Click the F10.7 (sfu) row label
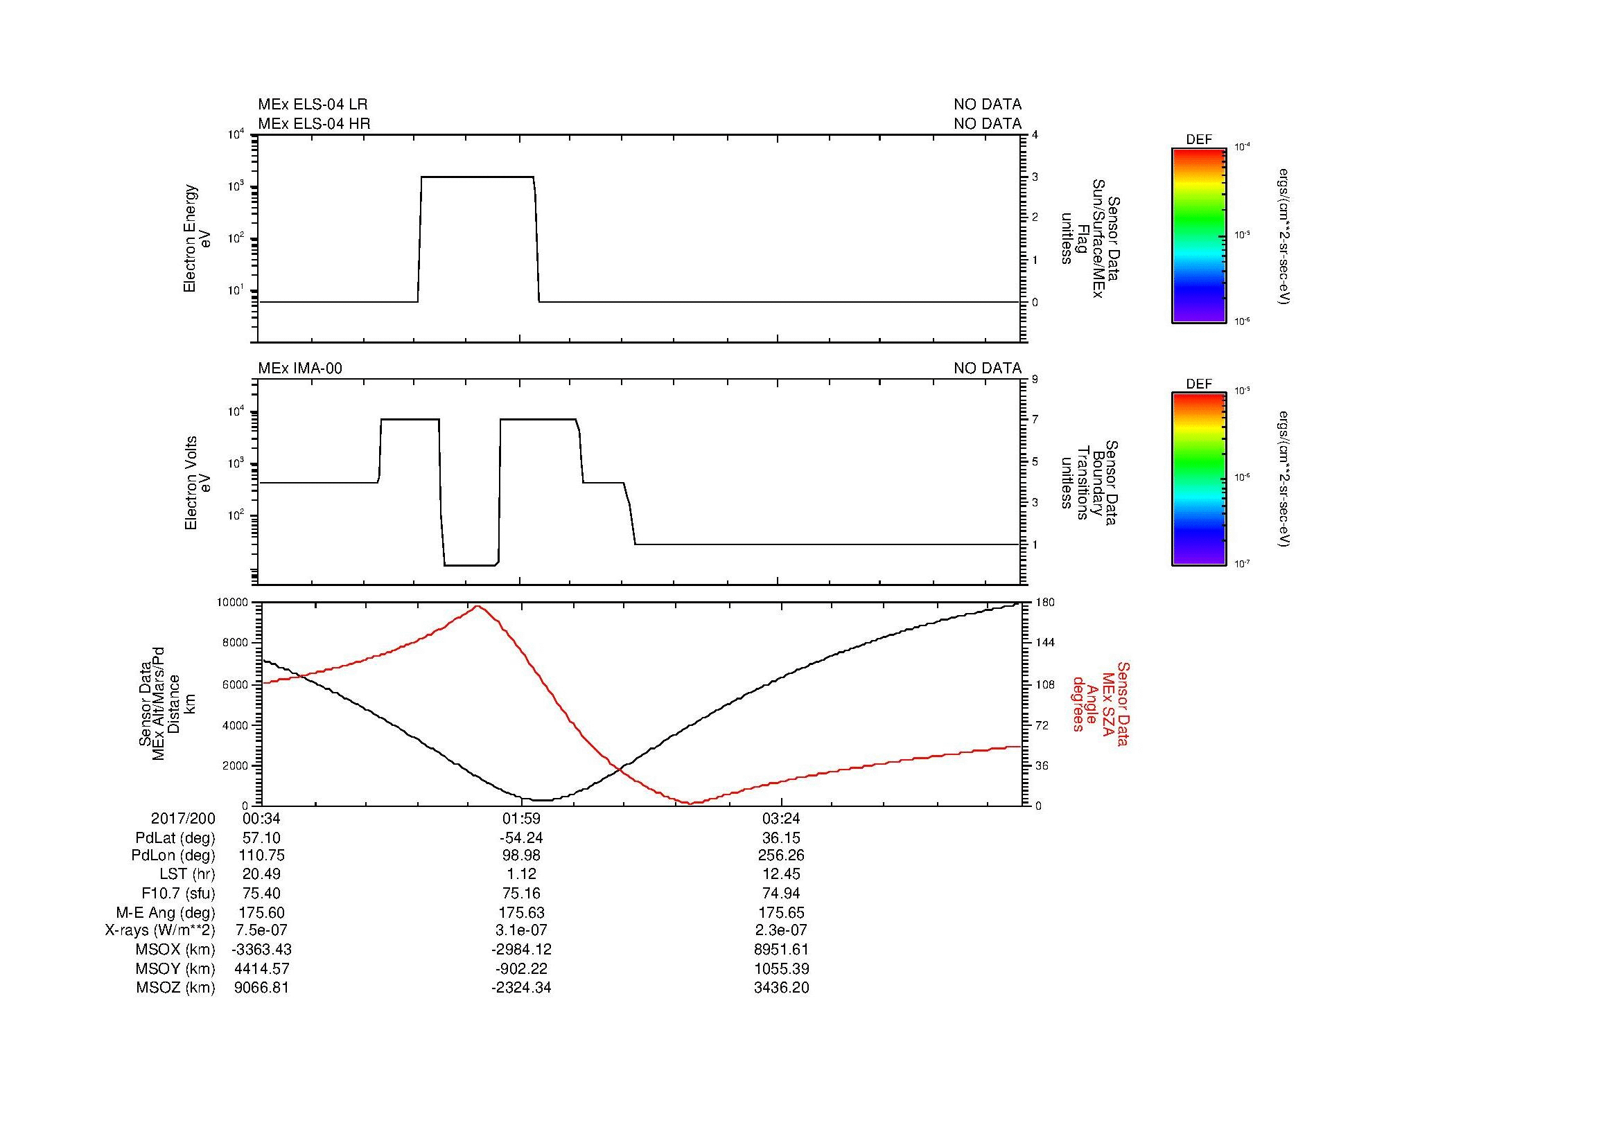 pyautogui.click(x=178, y=893)
